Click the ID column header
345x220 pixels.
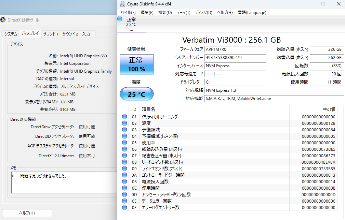(x=134, y=109)
